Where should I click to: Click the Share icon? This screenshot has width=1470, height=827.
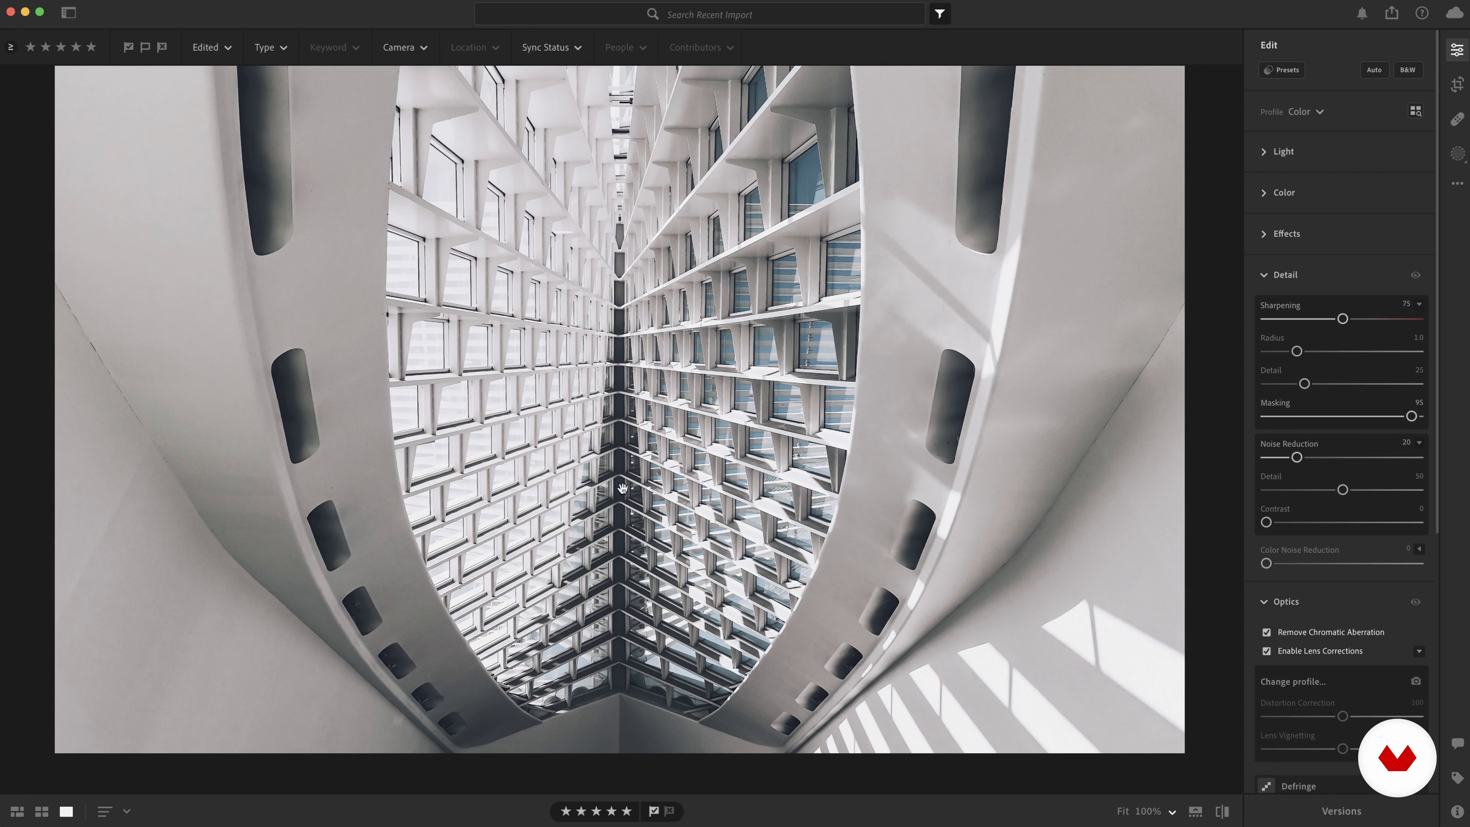(1392, 13)
